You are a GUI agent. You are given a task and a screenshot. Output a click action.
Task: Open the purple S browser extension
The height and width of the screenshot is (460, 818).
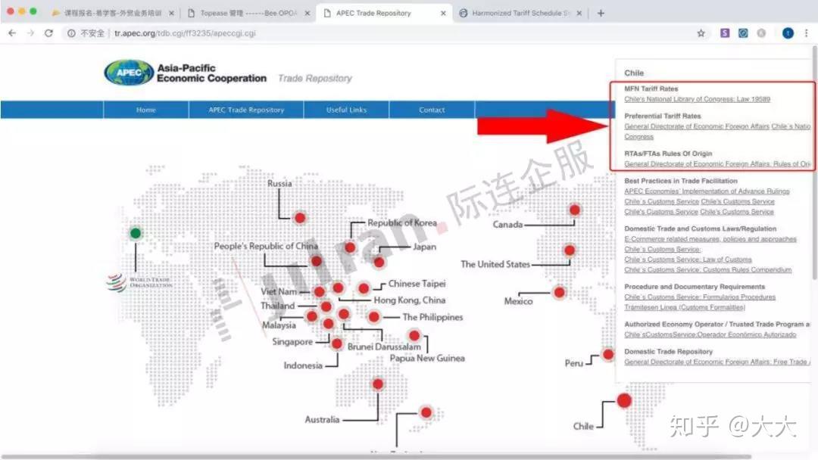(x=725, y=33)
